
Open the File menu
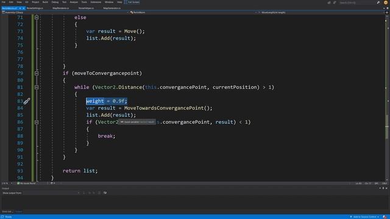click(x=4, y=2)
